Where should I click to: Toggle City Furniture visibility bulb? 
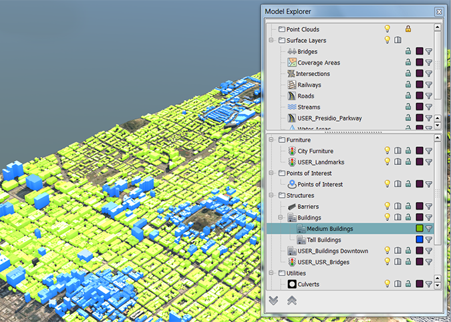tap(388, 150)
